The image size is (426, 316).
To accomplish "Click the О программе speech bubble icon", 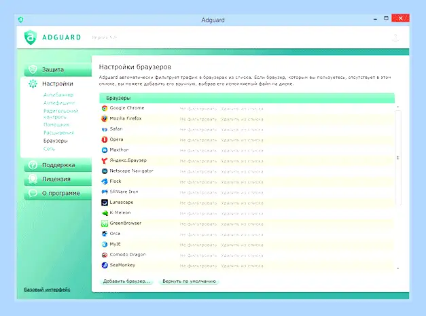I will point(33,193).
